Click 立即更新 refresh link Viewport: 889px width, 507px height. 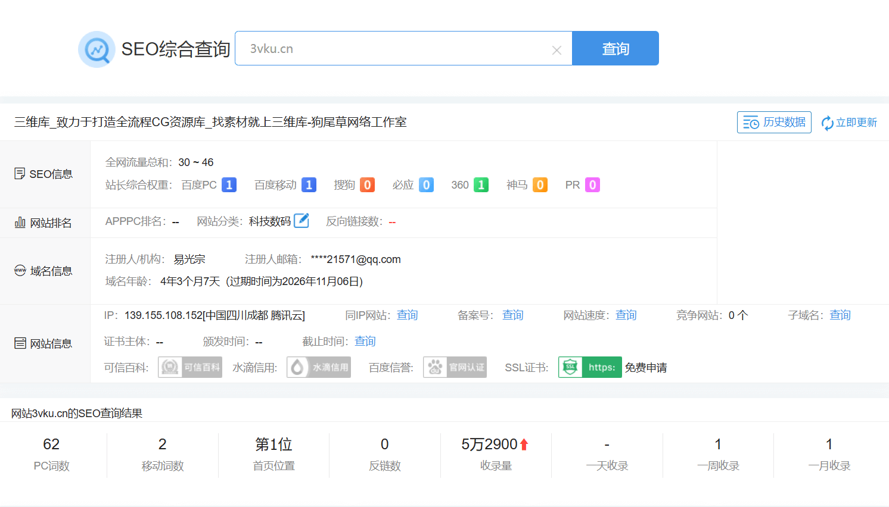coord(849,123)
